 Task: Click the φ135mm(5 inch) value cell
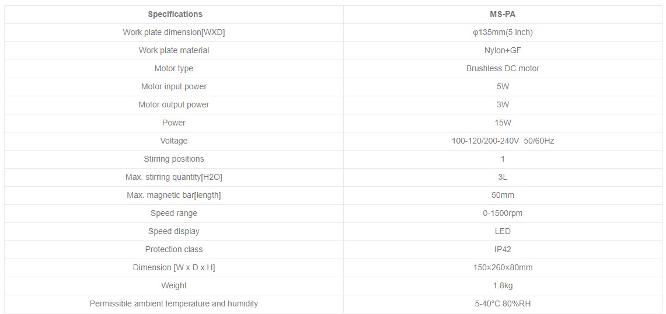tap(503, 32)
